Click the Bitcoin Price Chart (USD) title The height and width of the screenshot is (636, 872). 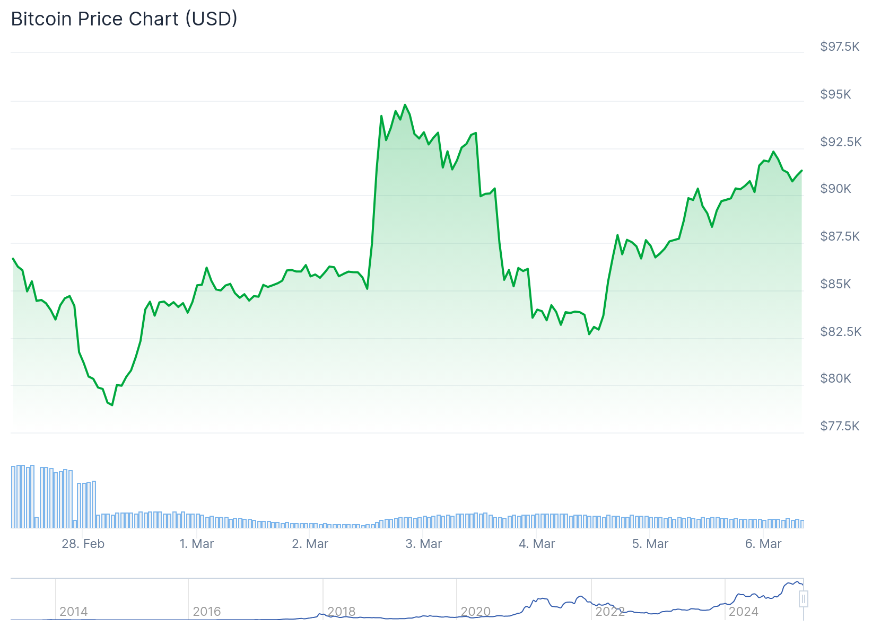124,19
